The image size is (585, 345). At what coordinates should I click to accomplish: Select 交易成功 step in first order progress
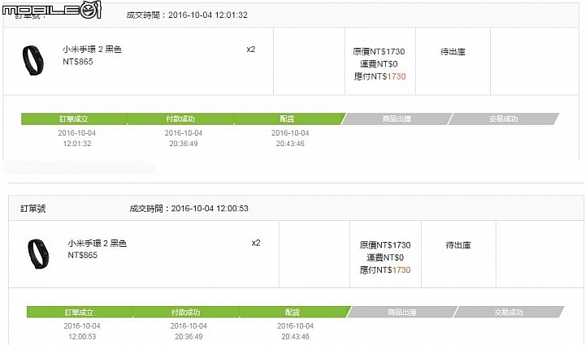tap(503, 119)
